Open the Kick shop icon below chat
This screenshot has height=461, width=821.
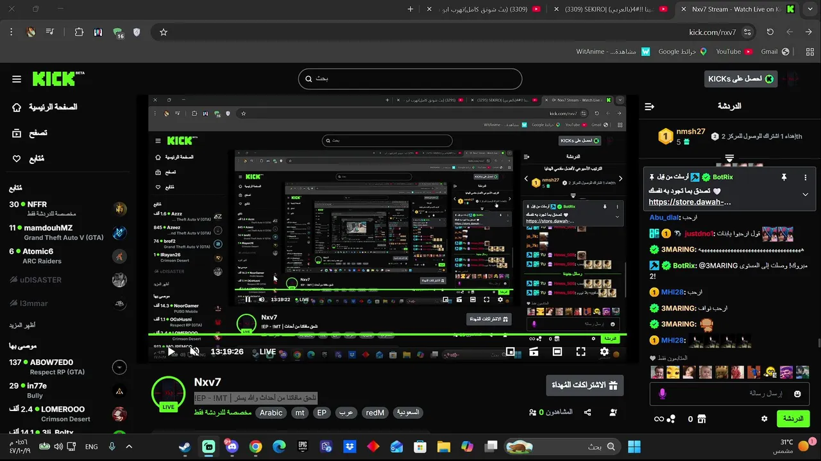pyautogui.click(x=701, y=419)
